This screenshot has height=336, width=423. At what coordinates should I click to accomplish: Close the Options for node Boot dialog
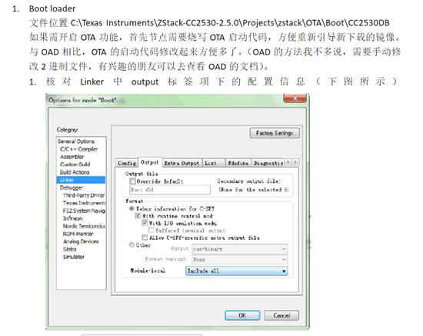[295, 98]
